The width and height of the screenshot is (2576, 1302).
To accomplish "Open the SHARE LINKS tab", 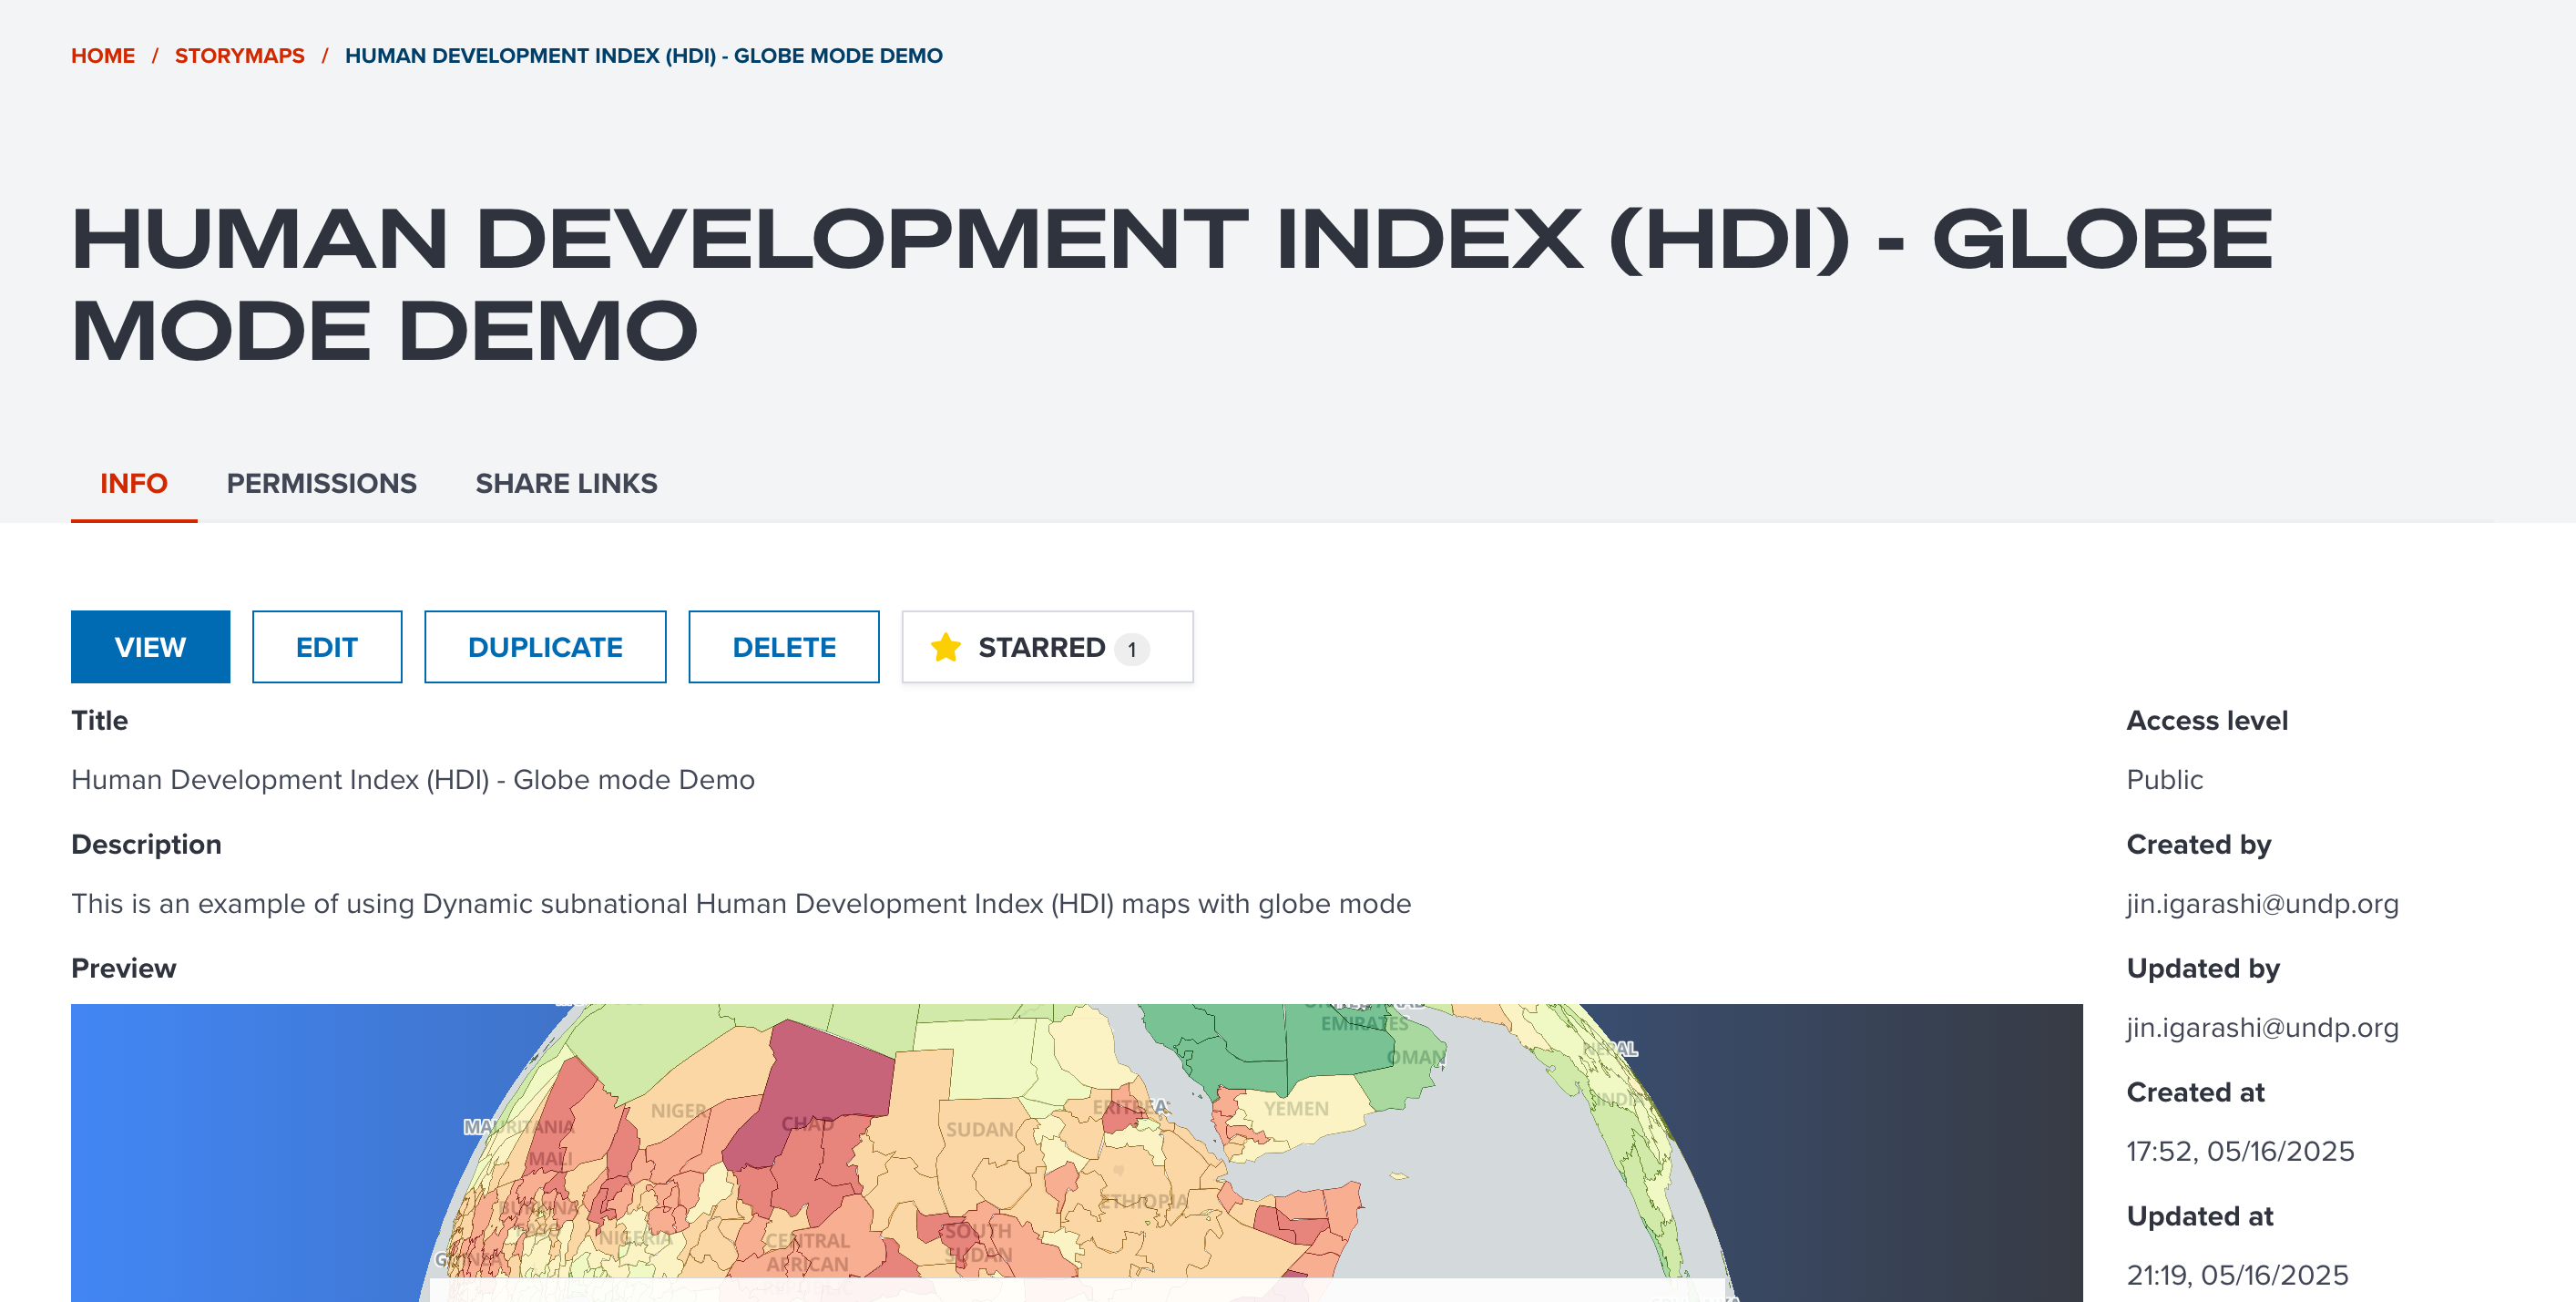I will click(566, 483).
